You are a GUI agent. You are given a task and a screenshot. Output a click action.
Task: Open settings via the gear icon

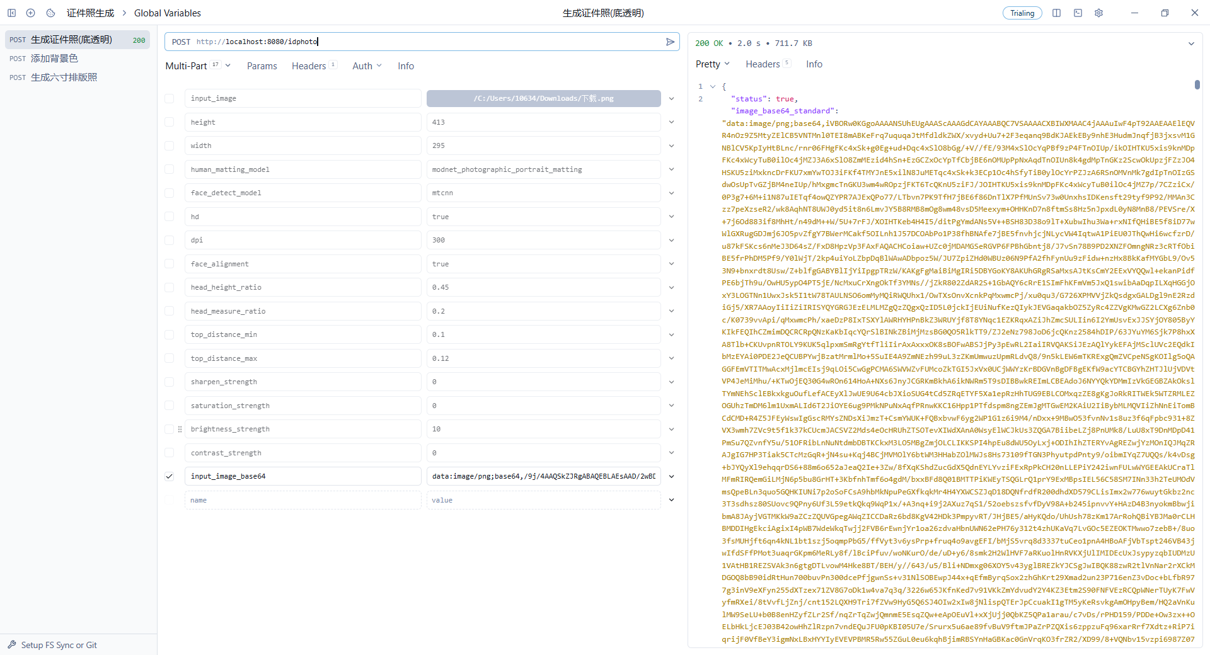[1098, 13]
